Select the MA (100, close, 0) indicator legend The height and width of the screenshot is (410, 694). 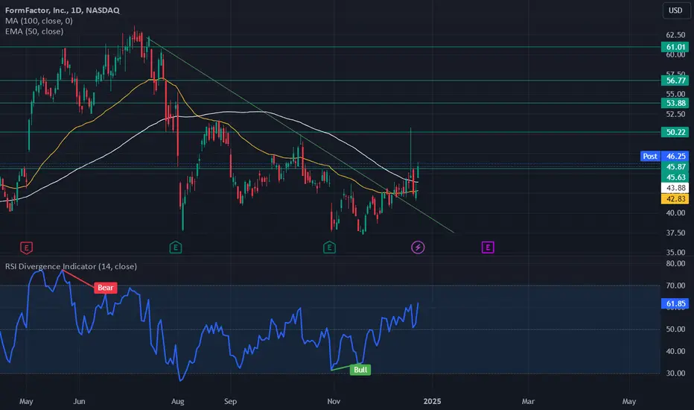(x=39, y=21)
